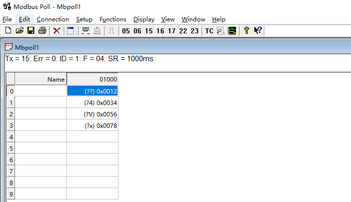Open the Help menu

[219, 19]
